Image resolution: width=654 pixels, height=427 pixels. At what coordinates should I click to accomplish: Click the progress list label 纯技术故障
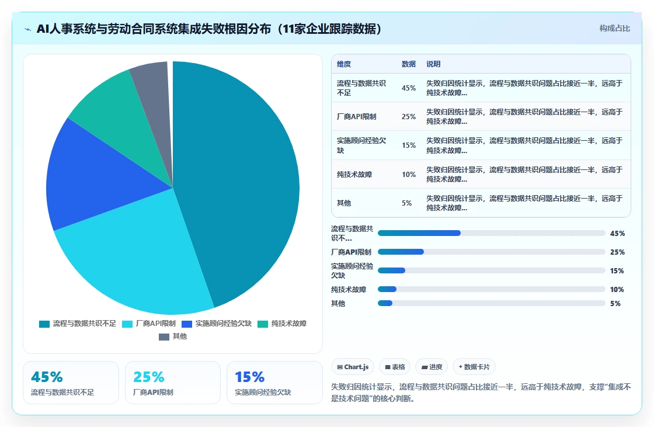349,289
